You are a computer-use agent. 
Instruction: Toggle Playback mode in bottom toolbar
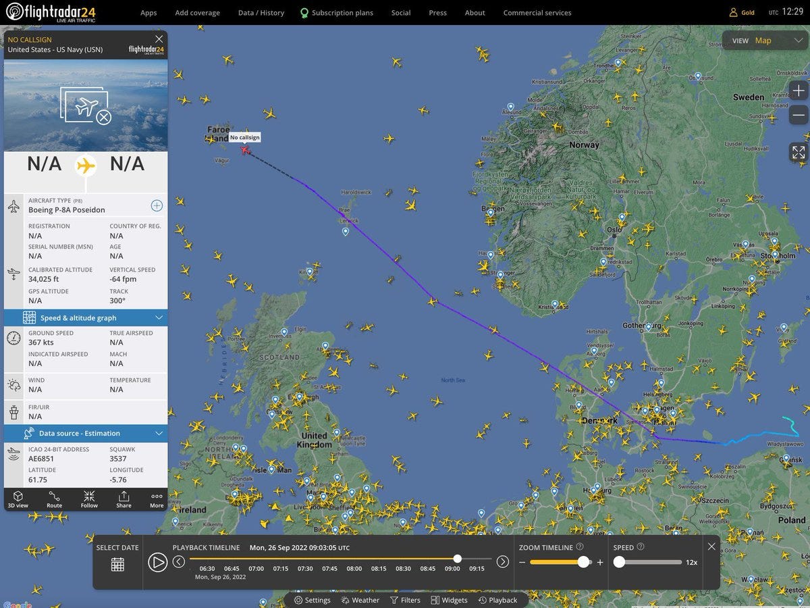pyautogui.click(x=497, y=600)
